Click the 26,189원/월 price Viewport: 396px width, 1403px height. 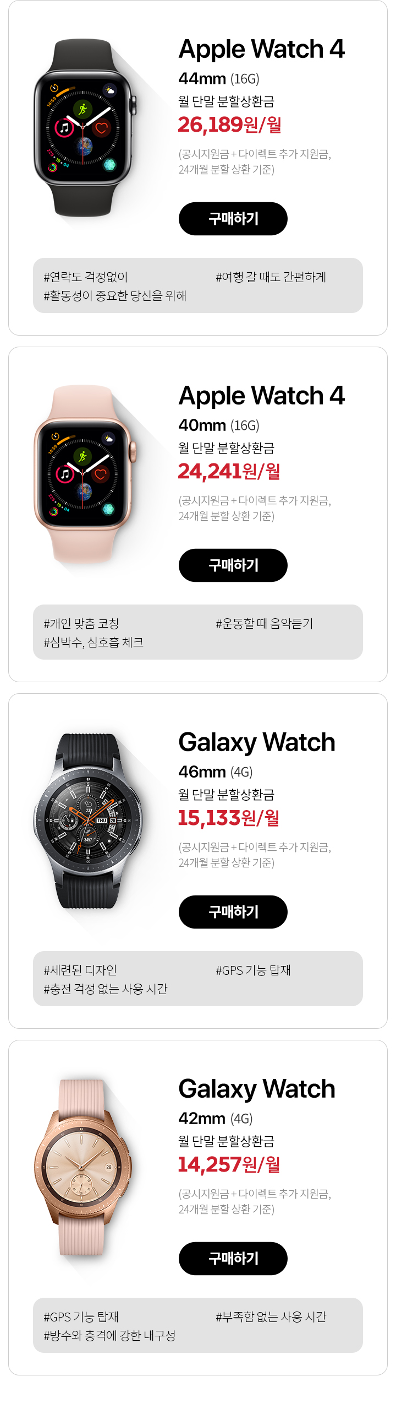(x=230, y=125)
